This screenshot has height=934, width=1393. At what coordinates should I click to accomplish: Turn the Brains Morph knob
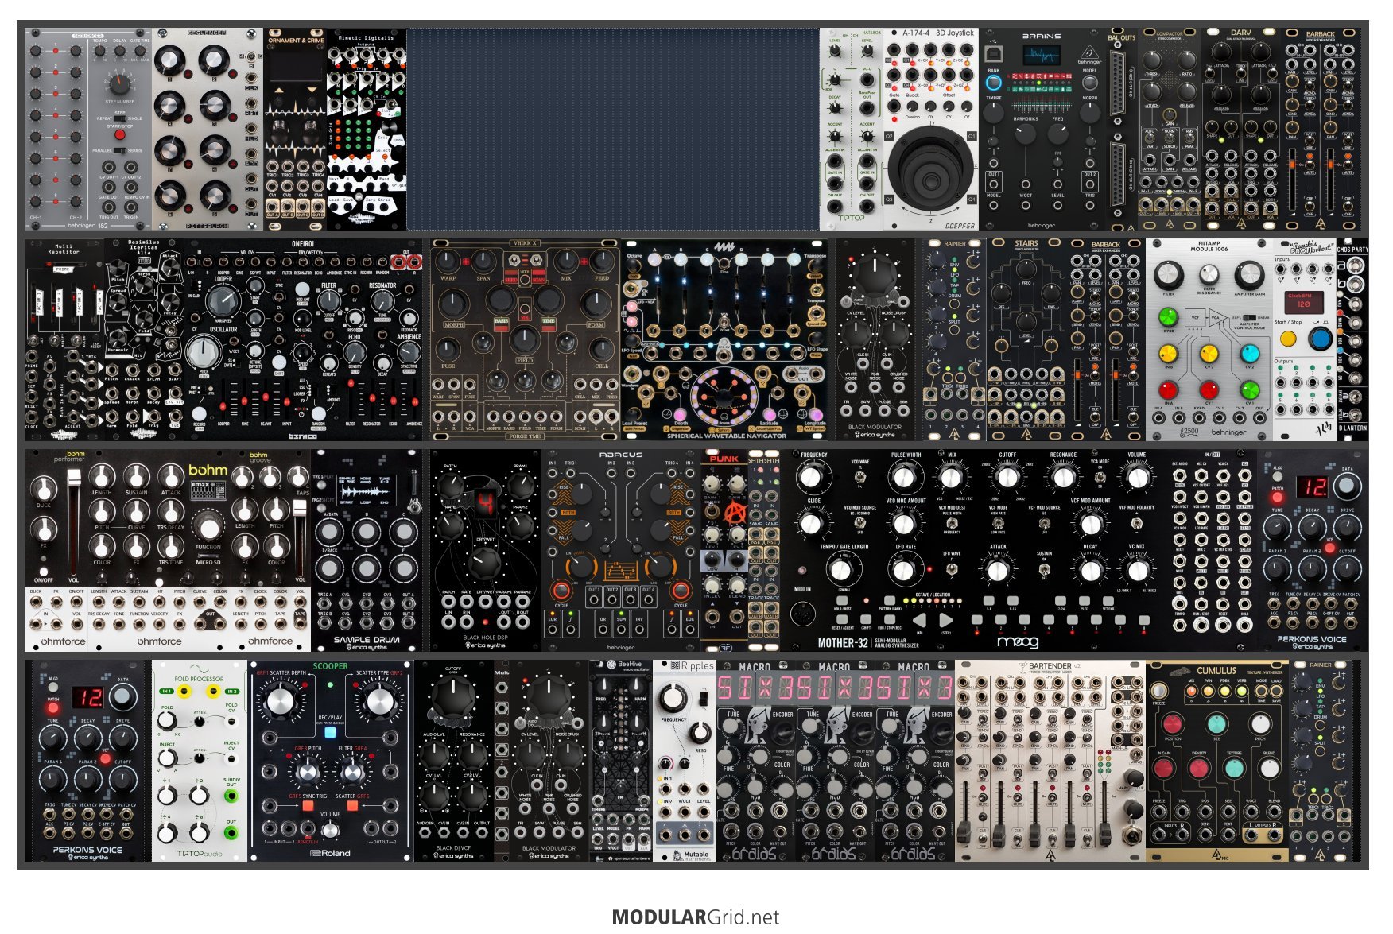tap(1090, 112)
